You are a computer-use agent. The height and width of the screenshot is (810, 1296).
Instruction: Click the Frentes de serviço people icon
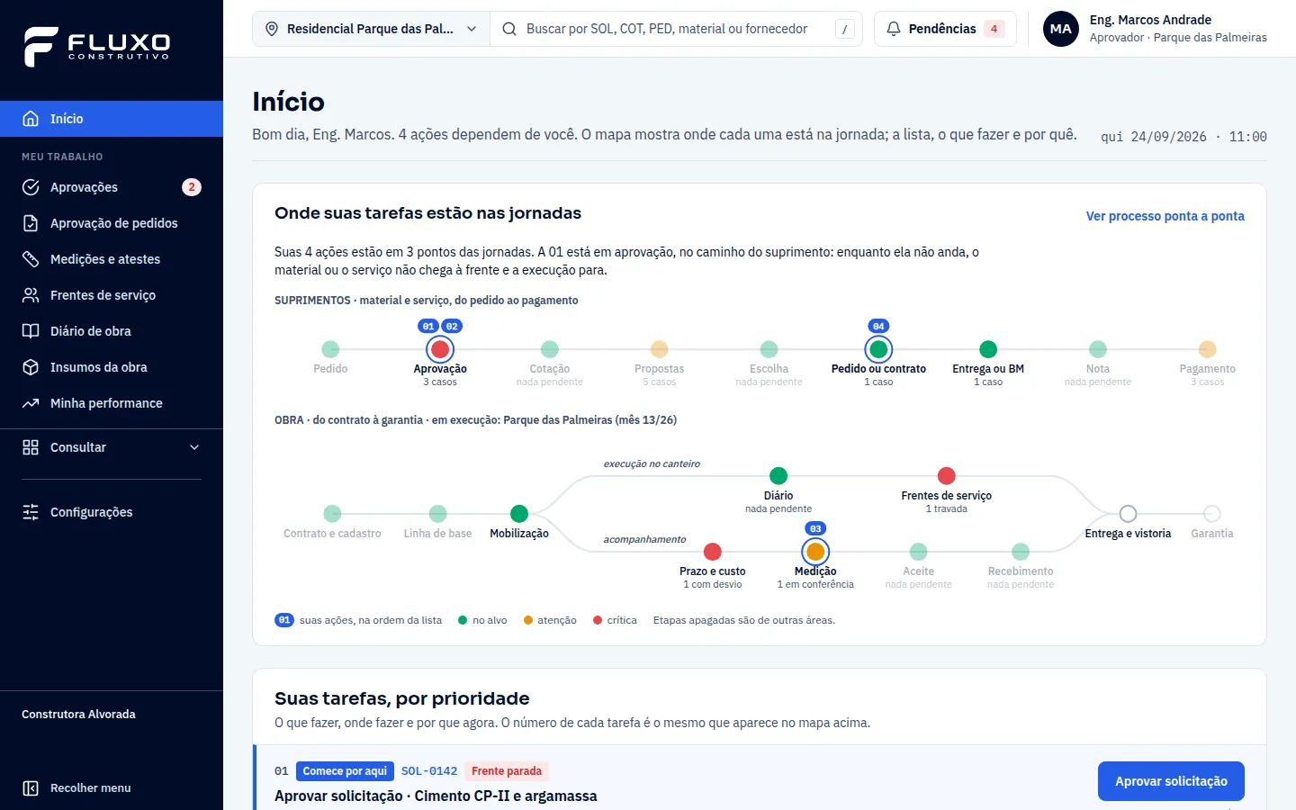pos(31,295)
